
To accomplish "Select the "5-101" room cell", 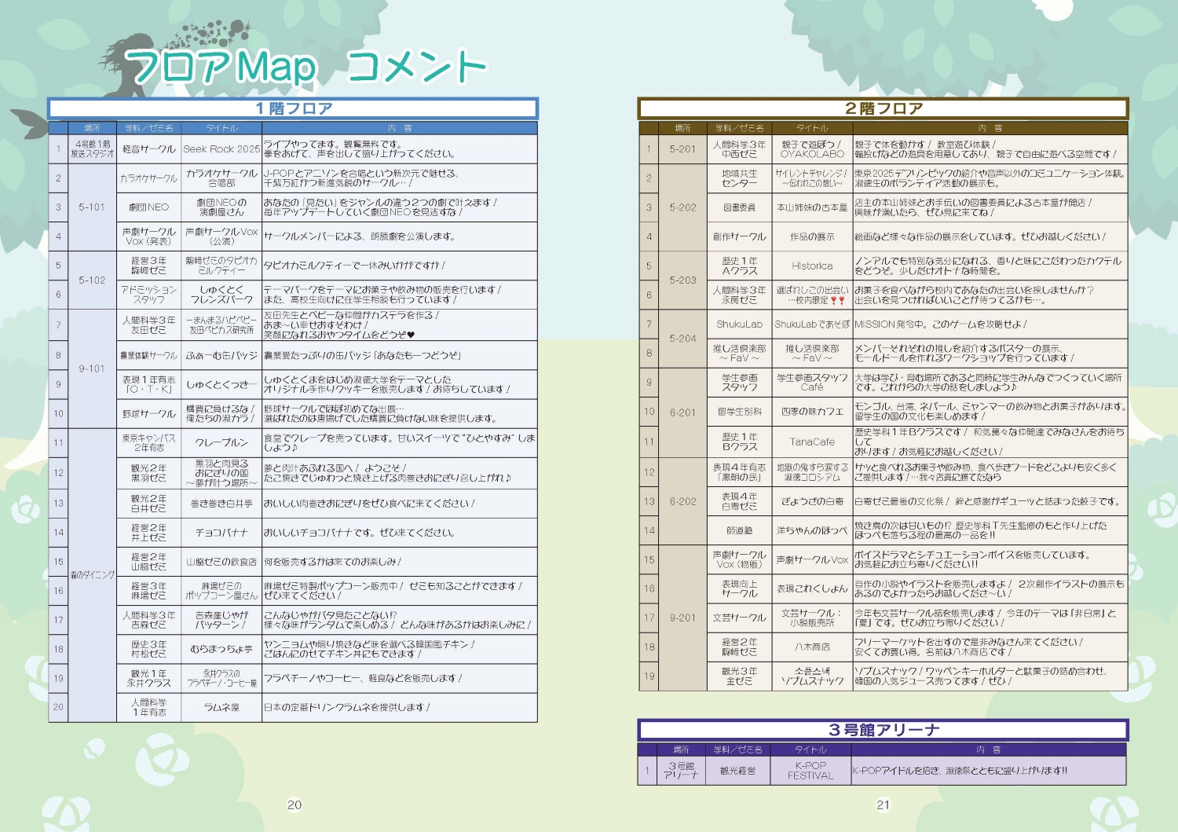I will (x=93, y=207).
